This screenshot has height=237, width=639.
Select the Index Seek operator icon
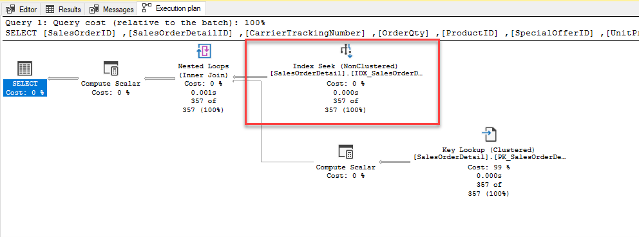[347, 50]
